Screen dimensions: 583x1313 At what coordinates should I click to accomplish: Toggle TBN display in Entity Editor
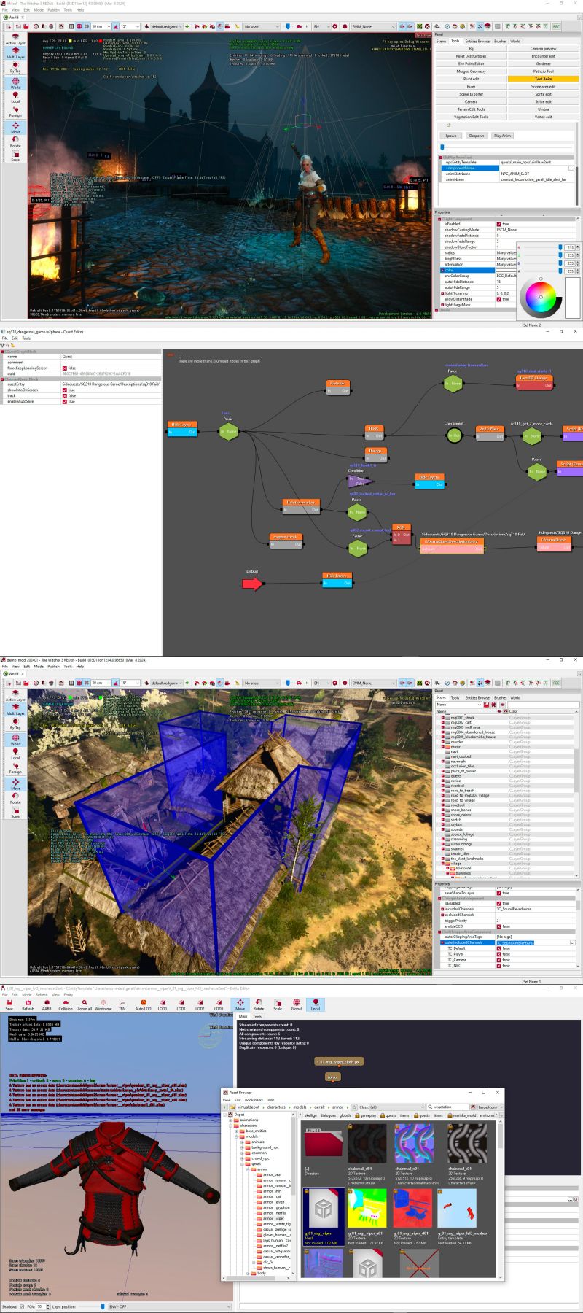tap(122, 1005)
